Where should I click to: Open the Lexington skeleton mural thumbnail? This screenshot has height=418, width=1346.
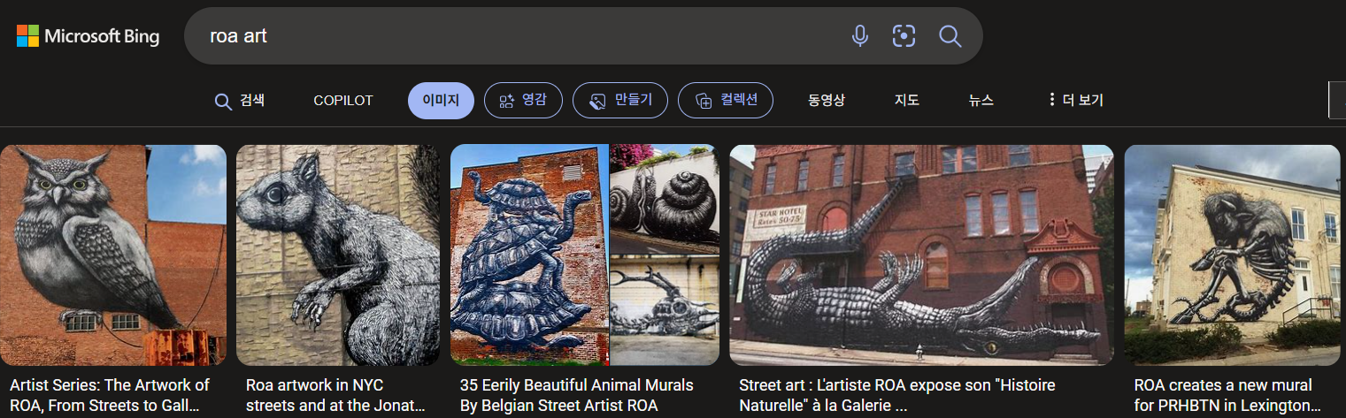tap(1233, 255)
